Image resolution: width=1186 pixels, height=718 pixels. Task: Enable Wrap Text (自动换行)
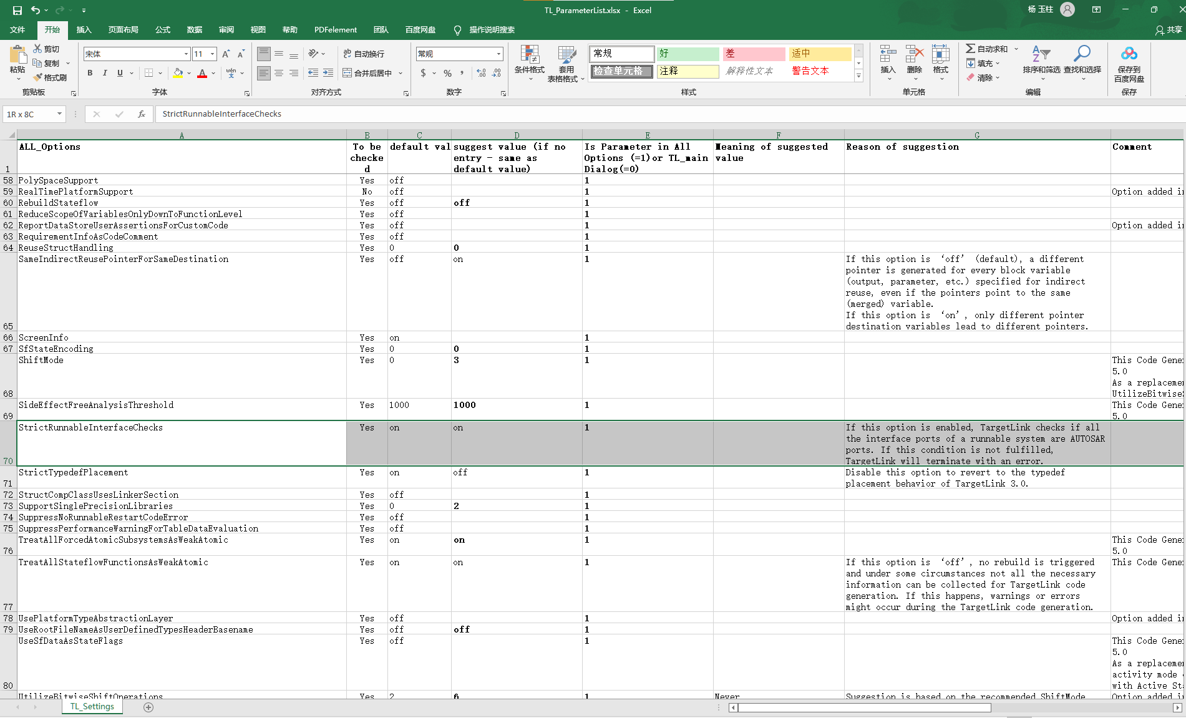click(364, 54)
